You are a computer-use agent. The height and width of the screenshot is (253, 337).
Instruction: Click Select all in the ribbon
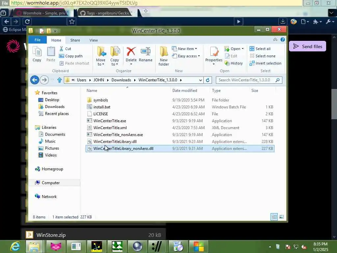click(260, 49)
